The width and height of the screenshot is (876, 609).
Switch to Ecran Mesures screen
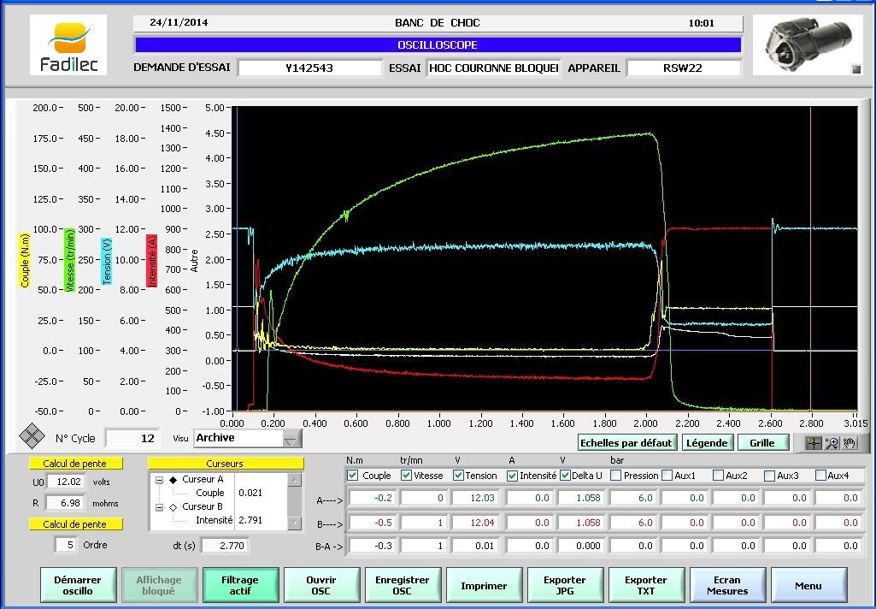click(727, 586)
